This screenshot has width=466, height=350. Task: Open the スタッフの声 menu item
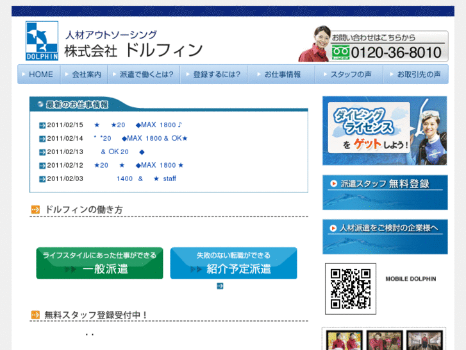tap(349, 74)
